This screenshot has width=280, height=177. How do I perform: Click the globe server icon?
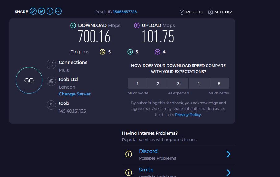[51, 81]
